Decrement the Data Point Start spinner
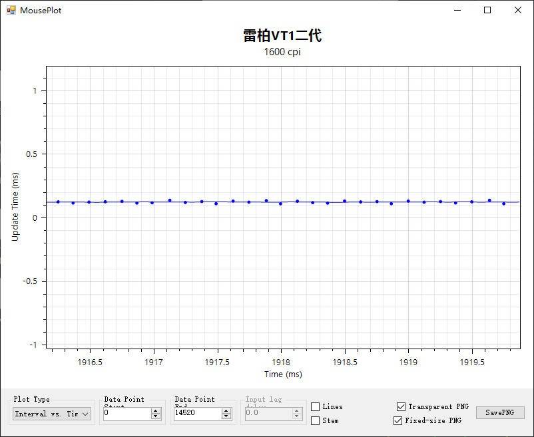 click(156, 416)
